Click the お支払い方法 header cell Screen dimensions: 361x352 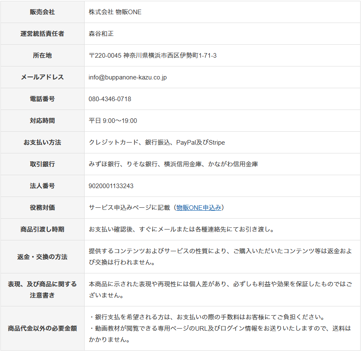click(42, 143)
